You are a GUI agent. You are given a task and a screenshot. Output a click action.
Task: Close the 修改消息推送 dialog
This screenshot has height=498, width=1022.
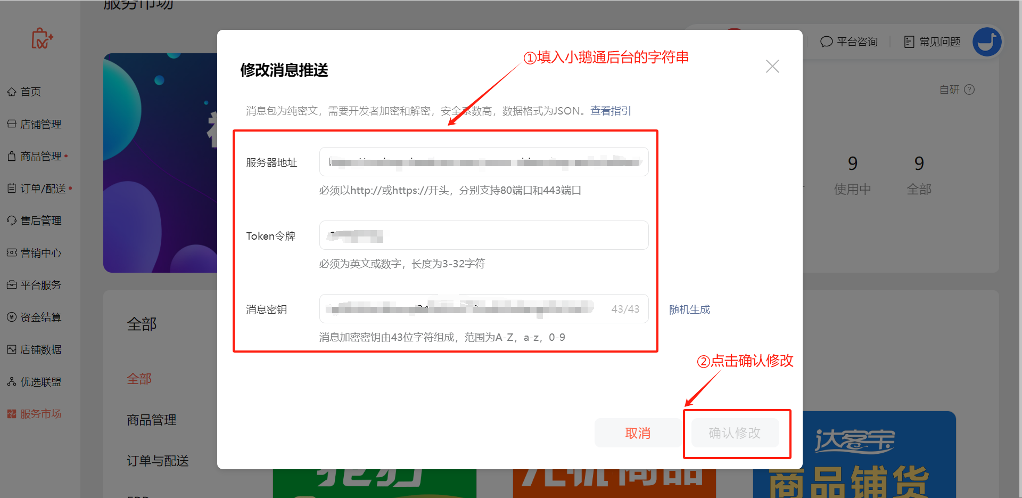pos(772,66)
